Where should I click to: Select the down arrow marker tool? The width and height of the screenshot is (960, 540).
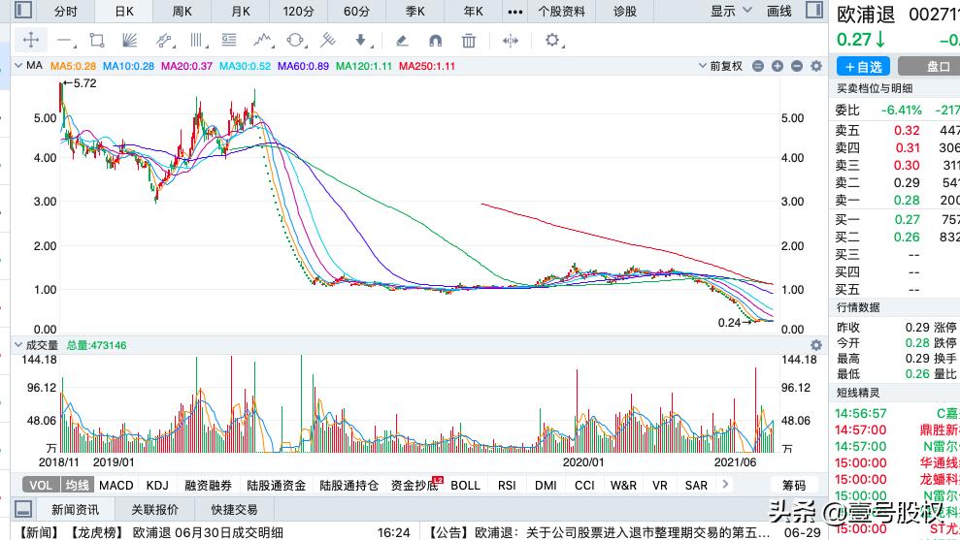[x=361, y=41]
